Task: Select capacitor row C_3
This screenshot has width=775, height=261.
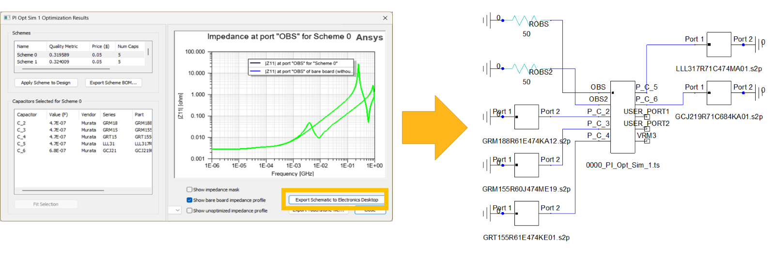Action: pyautogui.click(x=83, y=130)
